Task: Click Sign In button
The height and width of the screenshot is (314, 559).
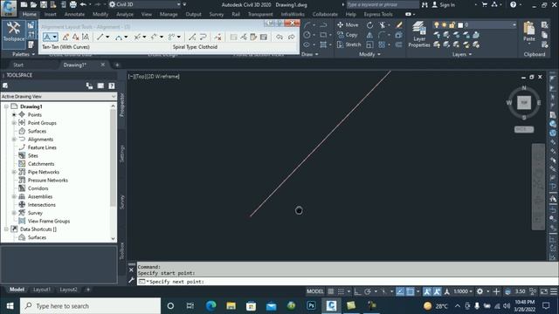Action: [444, 4]
